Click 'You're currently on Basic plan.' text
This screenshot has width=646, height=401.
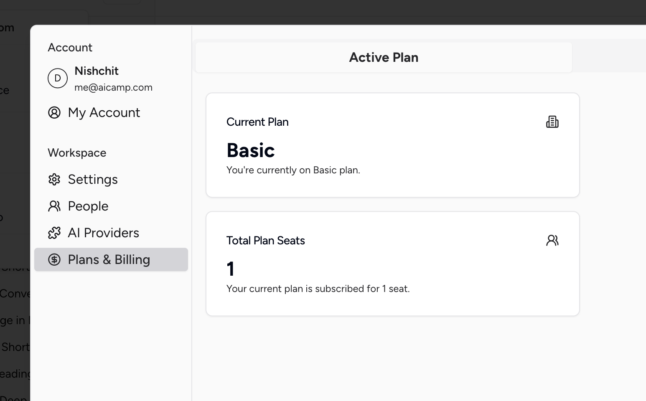click(x=293, y=170)
